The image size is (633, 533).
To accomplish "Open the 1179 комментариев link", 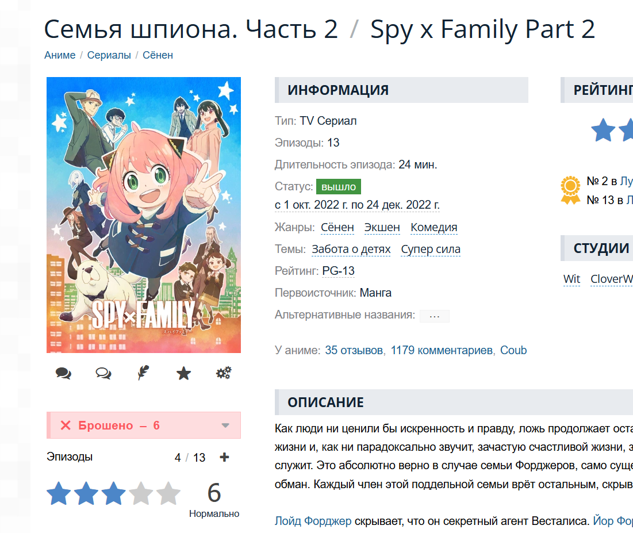I will (x=442, y=350).
